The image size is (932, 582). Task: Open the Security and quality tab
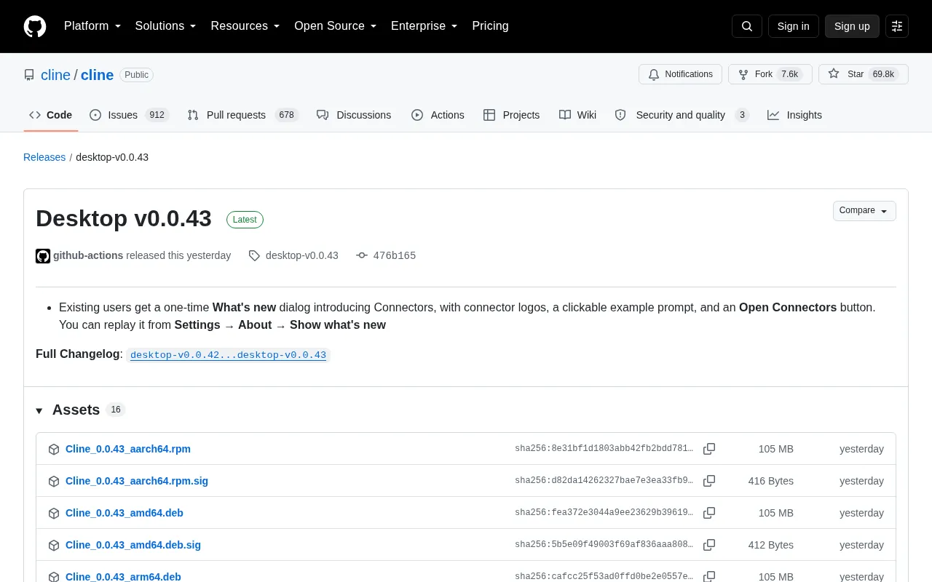coord(682,115)
